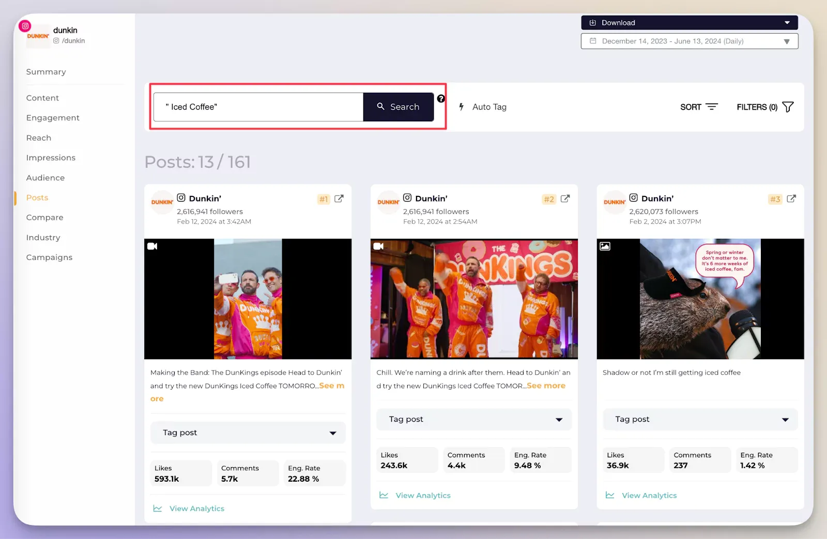Image resolution: width=827 pixels, height=539 pixels.
Task: Select Posts in sidebar
Action: pyautogui.click(x=37, y=197)
